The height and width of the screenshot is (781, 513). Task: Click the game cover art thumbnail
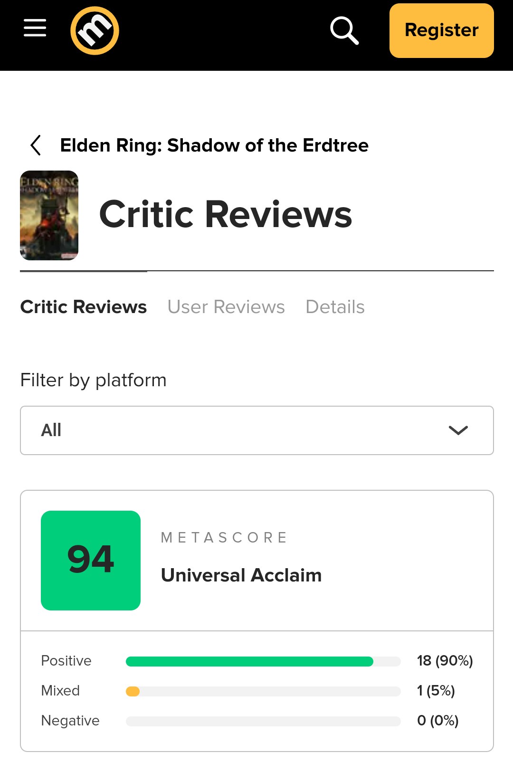click(49, 215)
